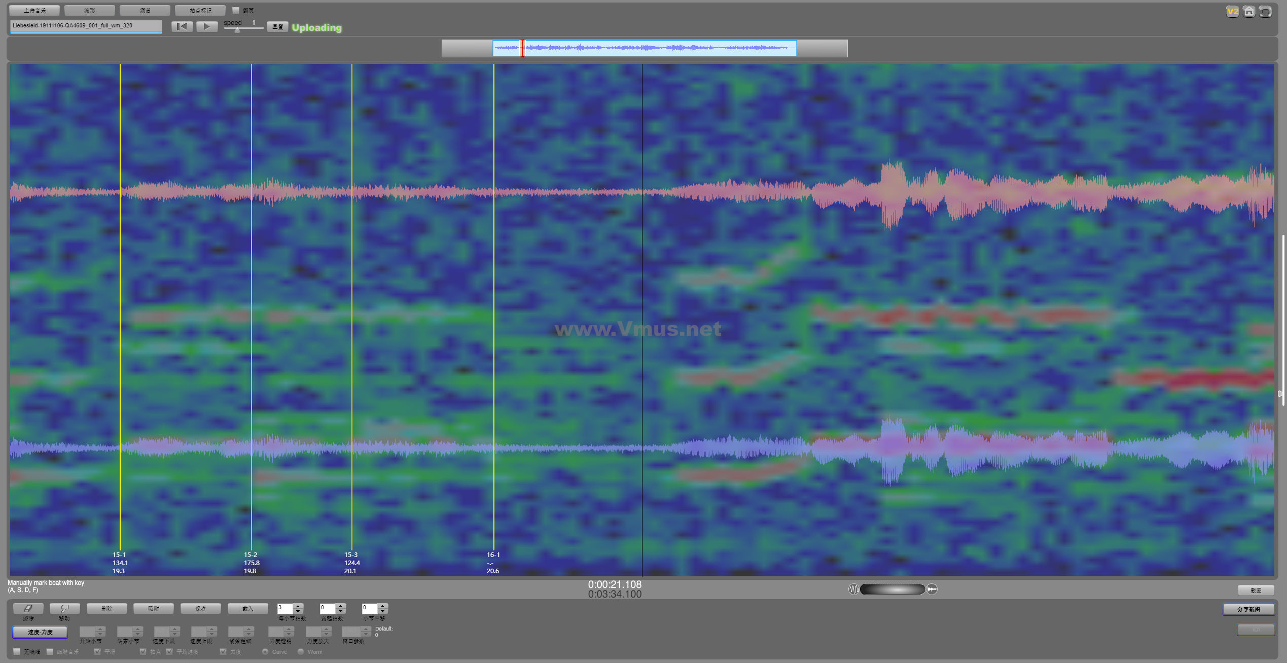Switch to the 波形 waveform view
1287x663 pixels.
90,10
